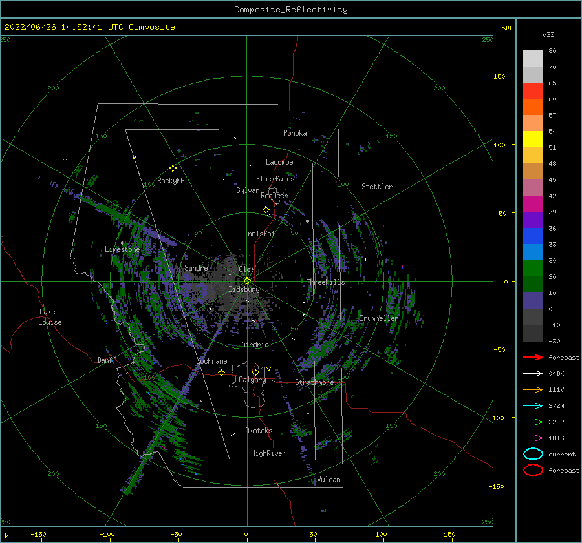Click the green 22JP arrow in the legend

pyautogui.click(x=533, y=422)
